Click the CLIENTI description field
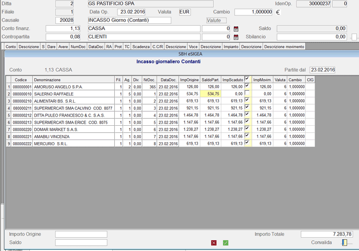This screenshot has width=359, height=251. click(x=144, y=36)
